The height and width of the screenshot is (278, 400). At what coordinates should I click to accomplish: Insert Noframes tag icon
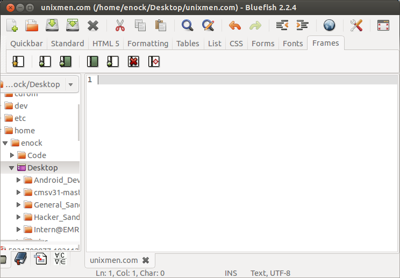point(92,62)
